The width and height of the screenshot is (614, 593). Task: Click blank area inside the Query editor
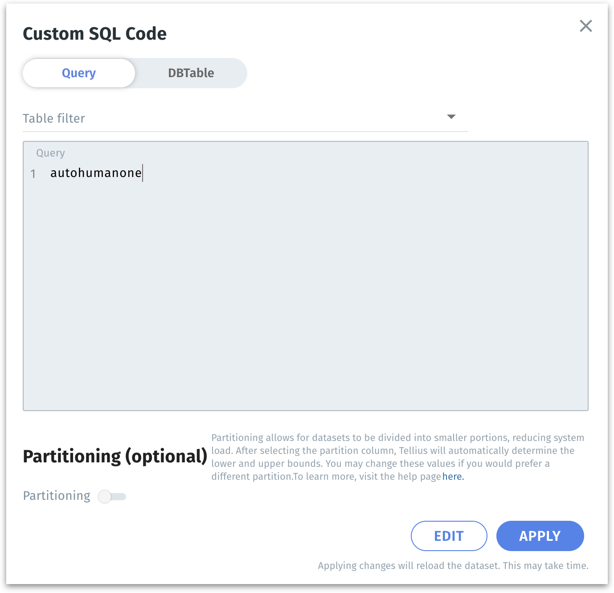pos(305,290)
